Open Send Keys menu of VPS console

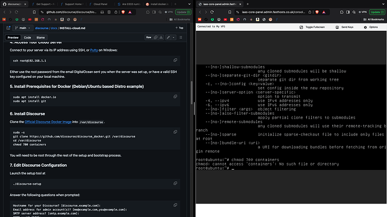coord(344,27)
